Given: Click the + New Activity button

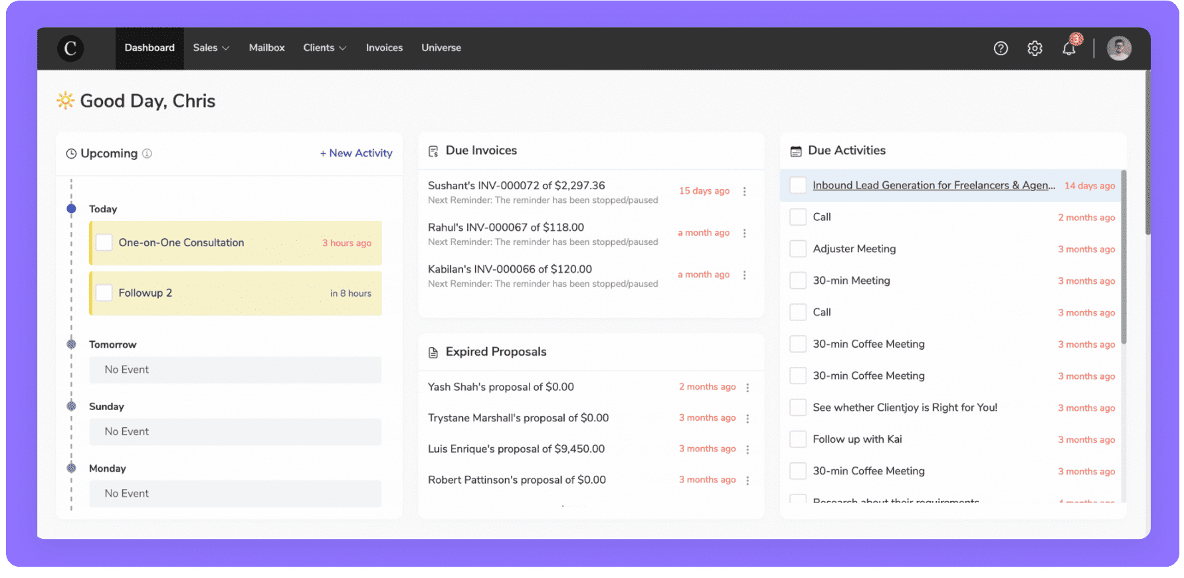Looking at the screenshot, I should [356, 153].
